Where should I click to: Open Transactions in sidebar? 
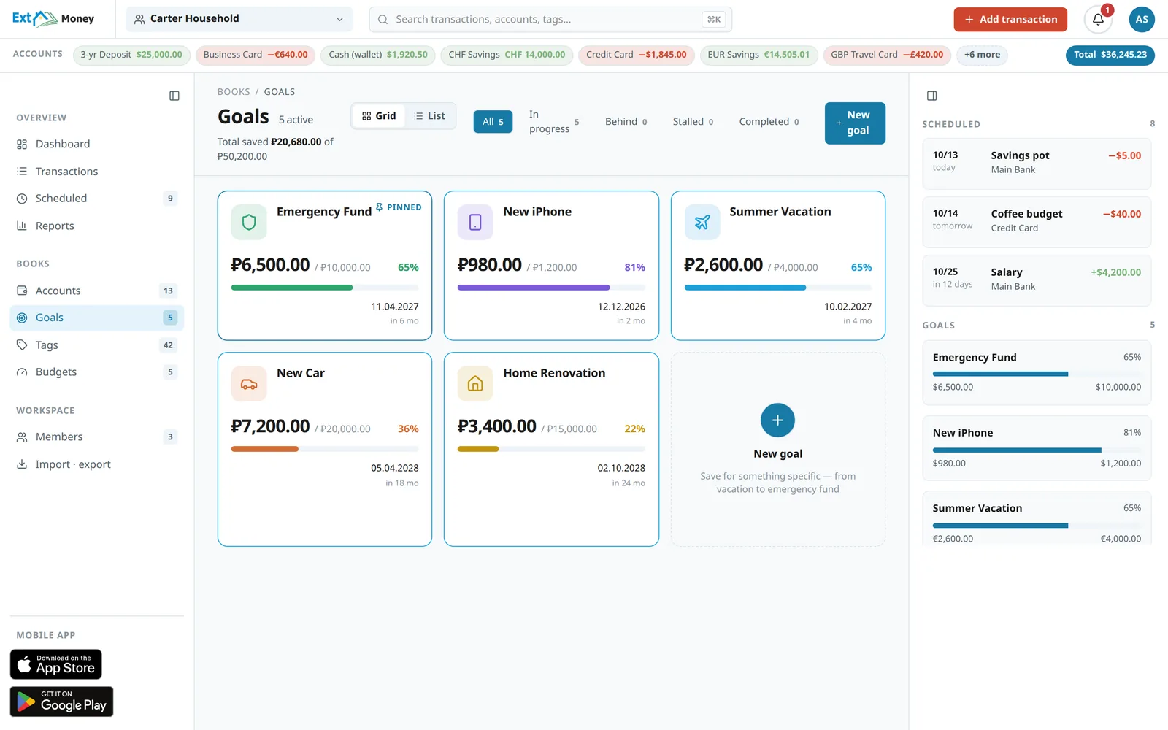(x=96, y=172)
